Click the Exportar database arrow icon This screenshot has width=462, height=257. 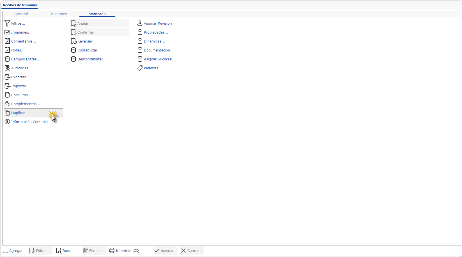tap(7, 77)
